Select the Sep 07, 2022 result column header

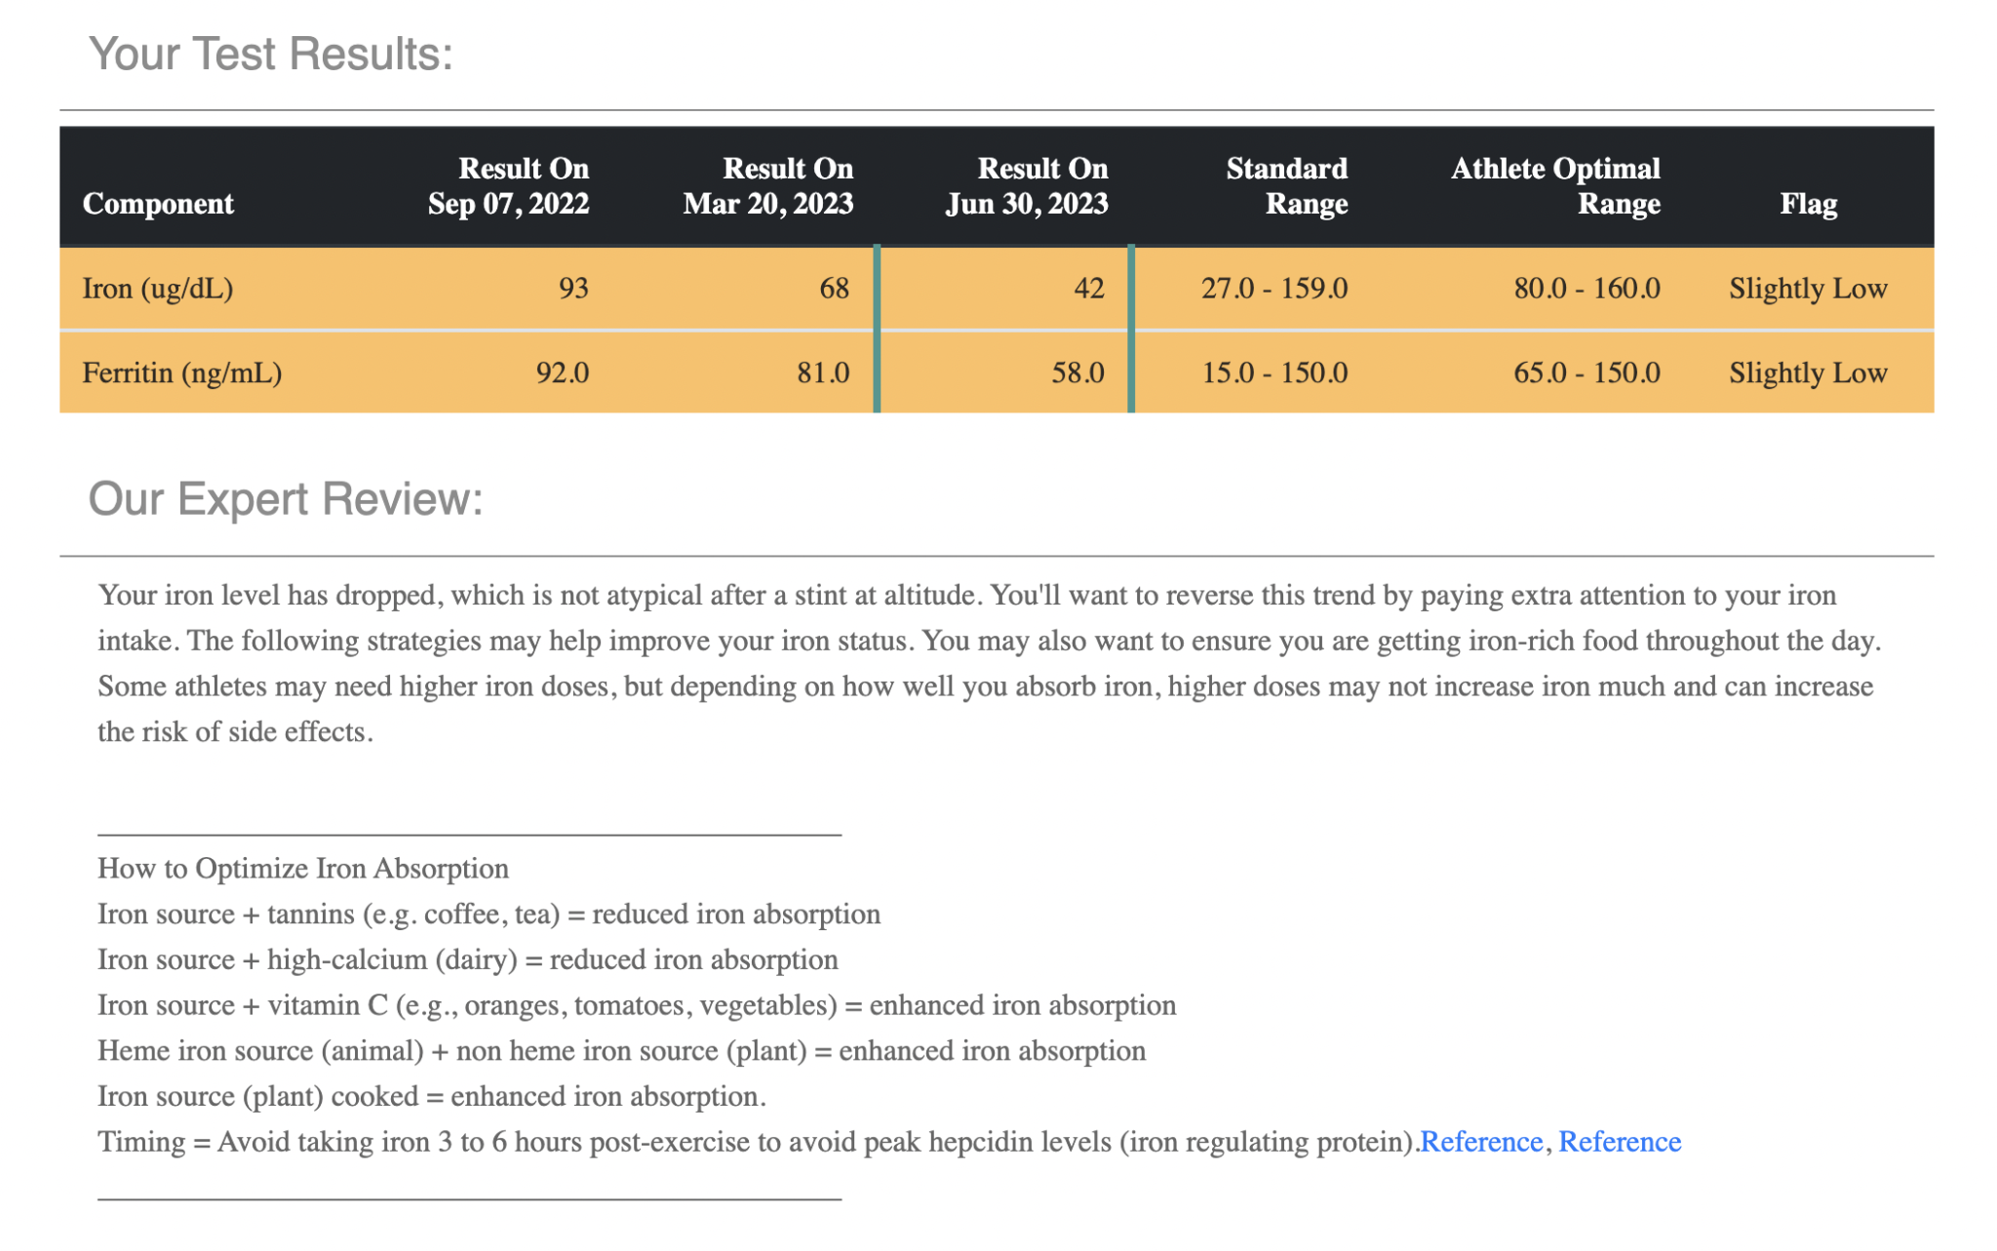coord(508,186)
